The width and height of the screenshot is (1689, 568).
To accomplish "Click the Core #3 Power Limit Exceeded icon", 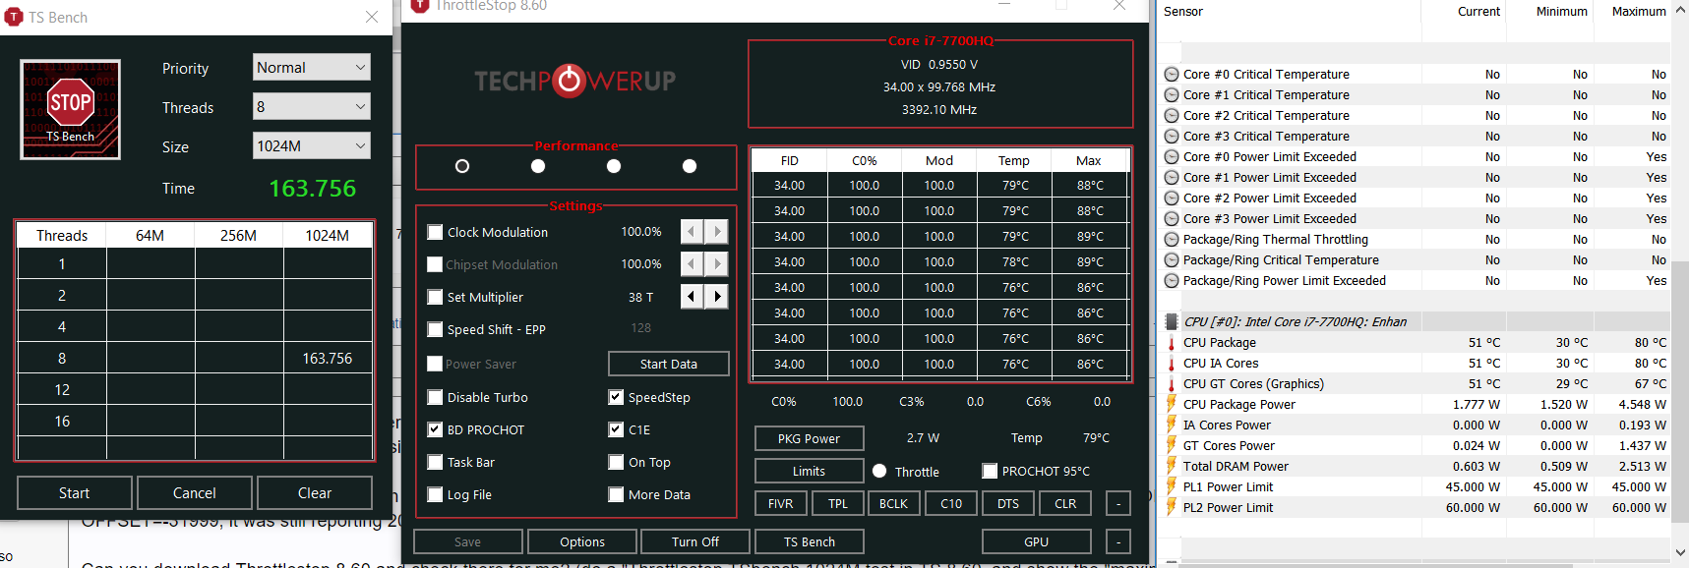I will (x=1171, y=219).
